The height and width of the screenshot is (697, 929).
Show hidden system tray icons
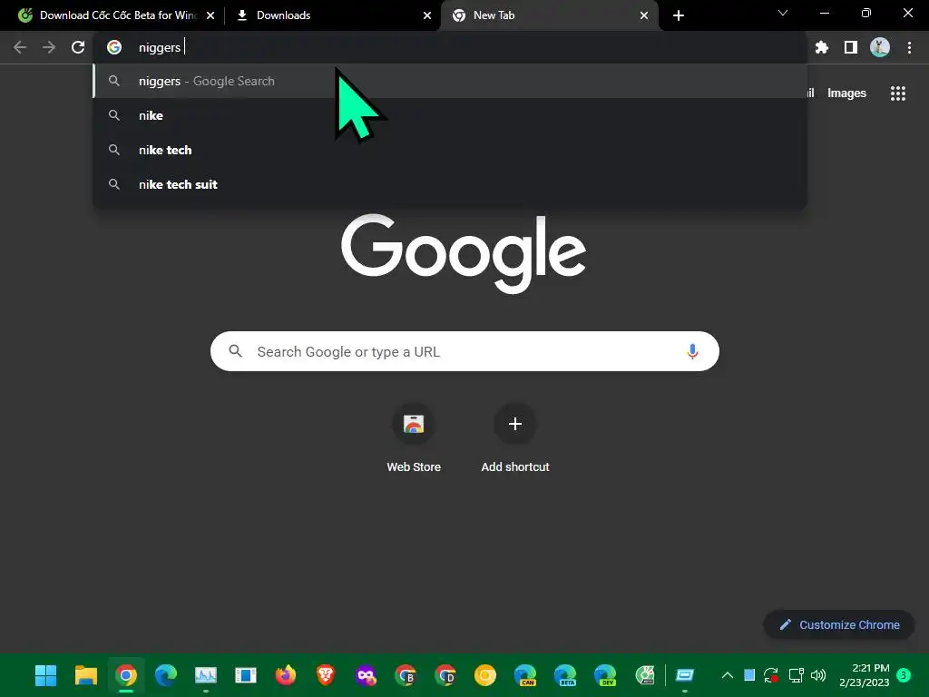[728, 675]
